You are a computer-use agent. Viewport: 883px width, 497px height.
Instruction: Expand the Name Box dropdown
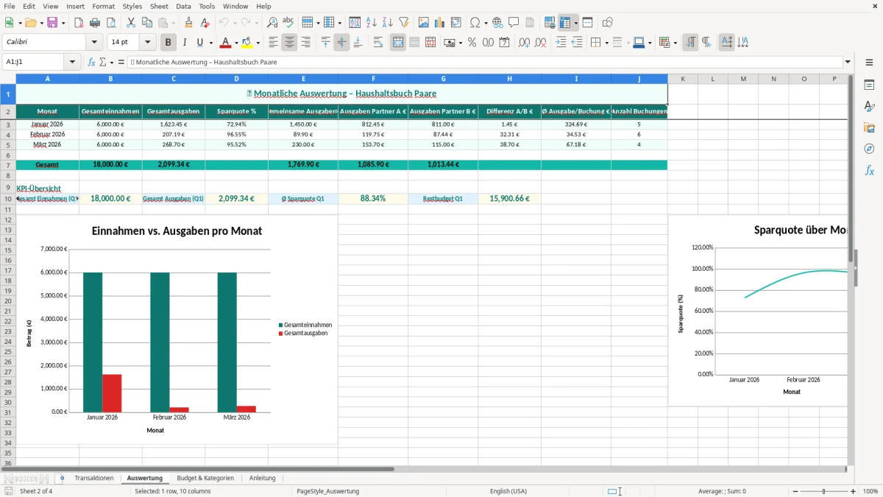(x=72, y=62)
